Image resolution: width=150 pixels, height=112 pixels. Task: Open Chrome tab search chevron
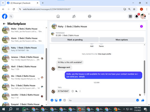pos(3,3)
